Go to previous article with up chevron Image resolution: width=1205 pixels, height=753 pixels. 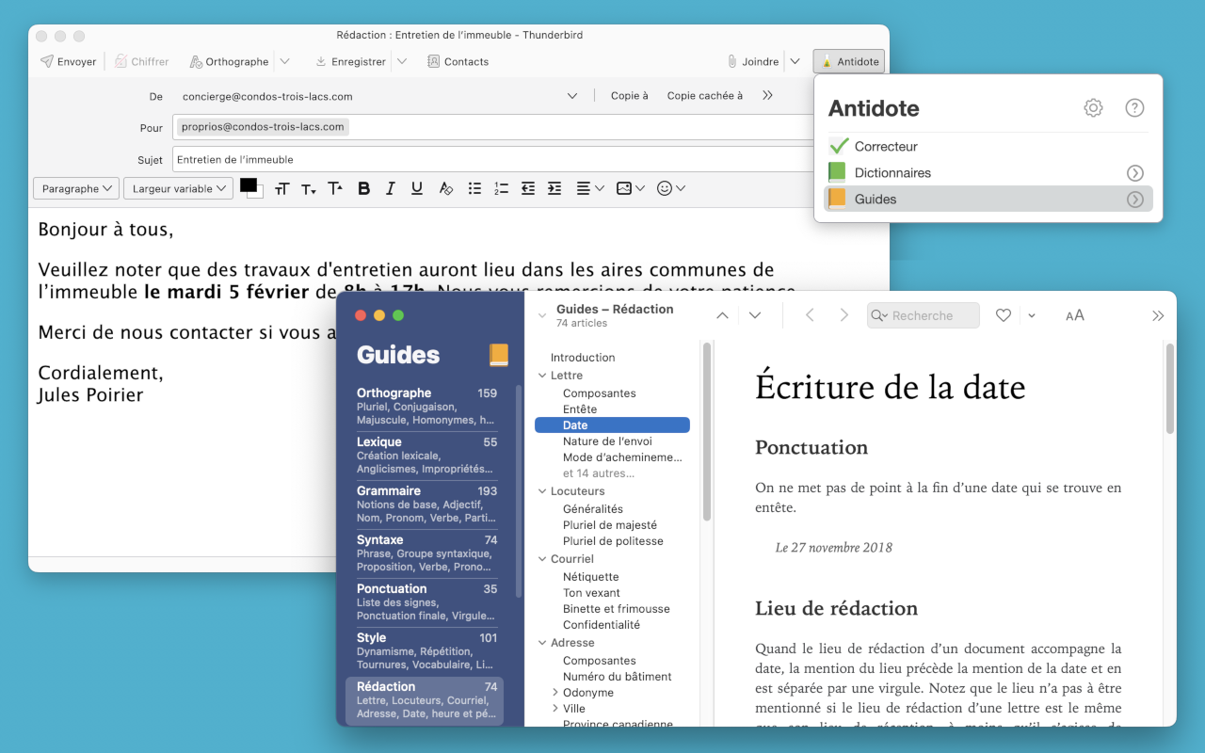[x=723, y=315]
